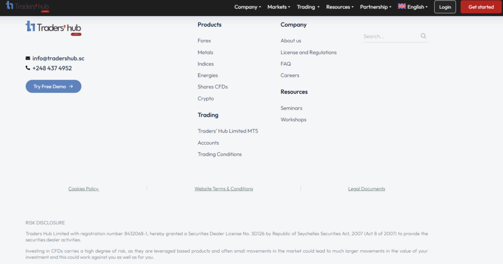Open the Careers link
The image size is (503, 264).
(x=290, y=75)
